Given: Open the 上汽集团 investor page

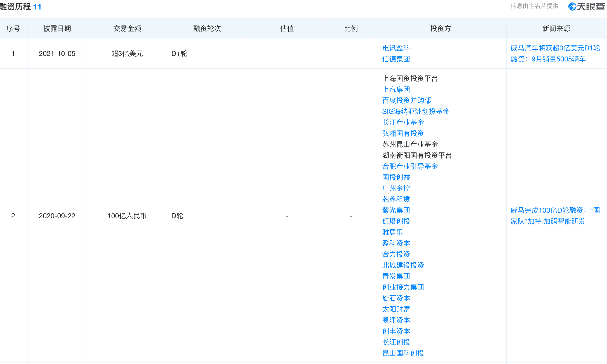Looking at the screenshot, I should click(x=396, y=89).
